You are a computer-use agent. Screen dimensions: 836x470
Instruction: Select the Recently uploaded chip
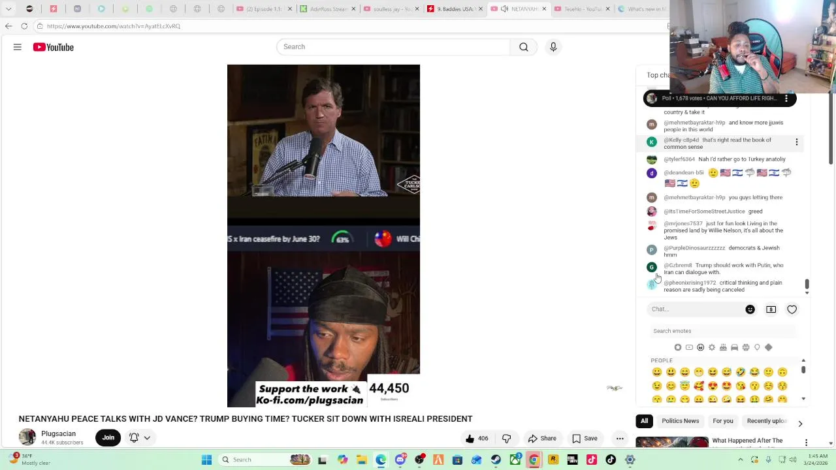tap(766, 421)
